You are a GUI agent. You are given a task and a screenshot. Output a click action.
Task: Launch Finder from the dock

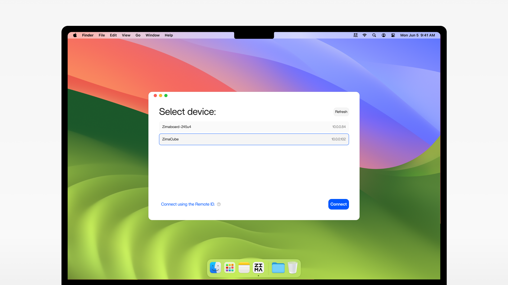215,268
